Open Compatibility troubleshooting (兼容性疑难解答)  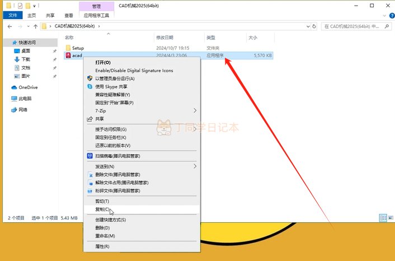point(142,95)
